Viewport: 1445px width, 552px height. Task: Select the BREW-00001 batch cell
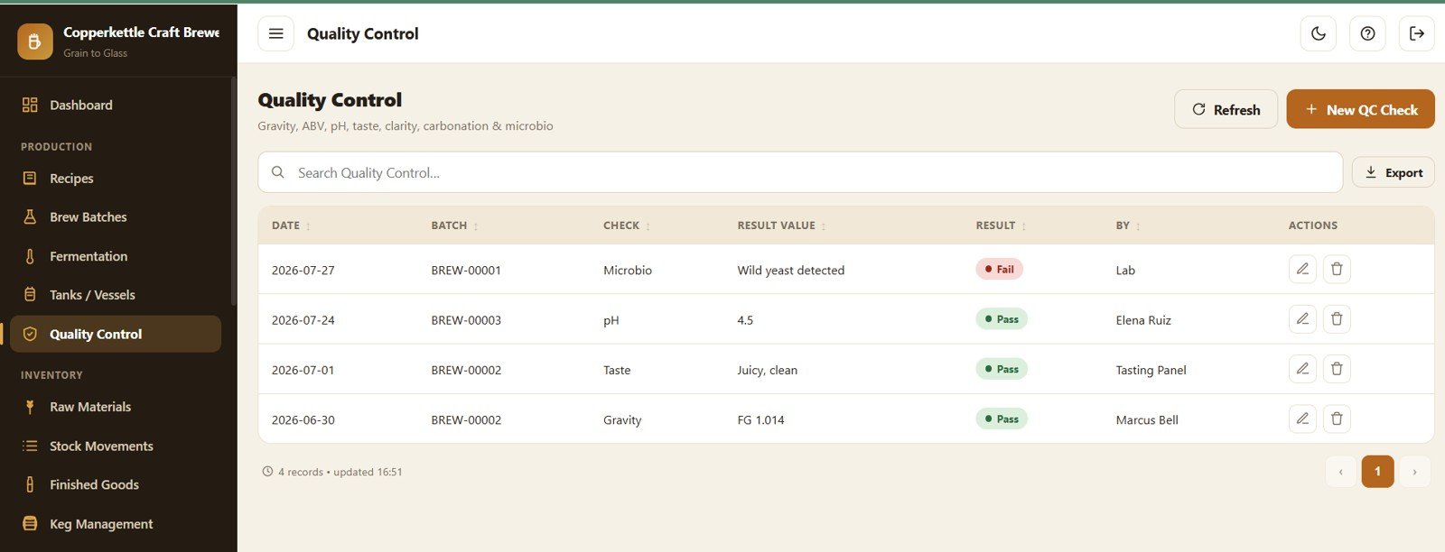click(x=466, y=270)
